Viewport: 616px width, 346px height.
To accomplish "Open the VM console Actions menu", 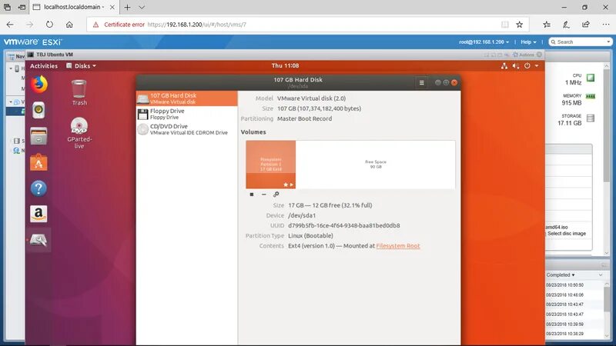I will pyautogui.click(x=524, y=55).
